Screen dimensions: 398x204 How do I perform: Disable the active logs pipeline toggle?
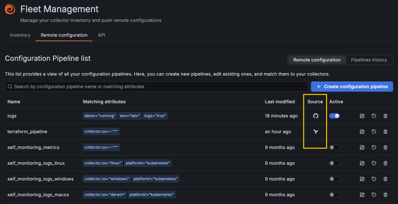tap(334, 116)
